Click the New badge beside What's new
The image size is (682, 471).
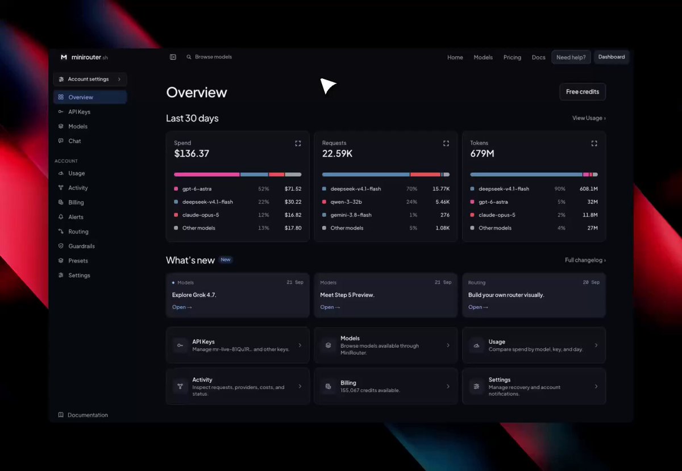[226, 260]
